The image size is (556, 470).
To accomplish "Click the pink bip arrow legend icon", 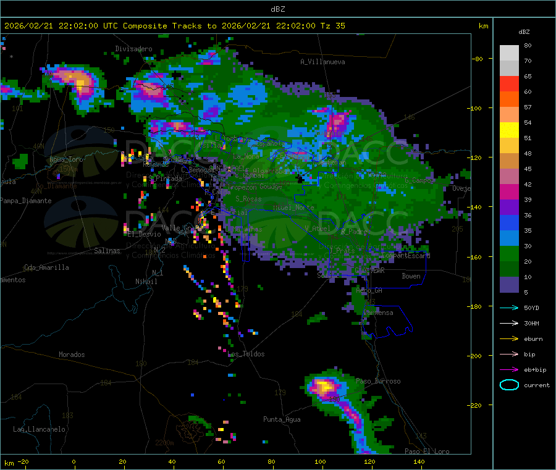I will click(x=509, y=354).
